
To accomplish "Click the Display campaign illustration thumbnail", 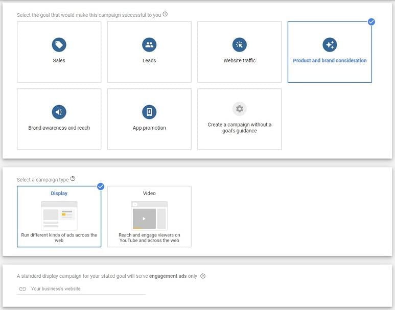I will coord(59,216).
